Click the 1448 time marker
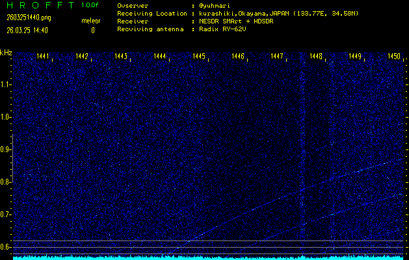 tap(316, 57)
